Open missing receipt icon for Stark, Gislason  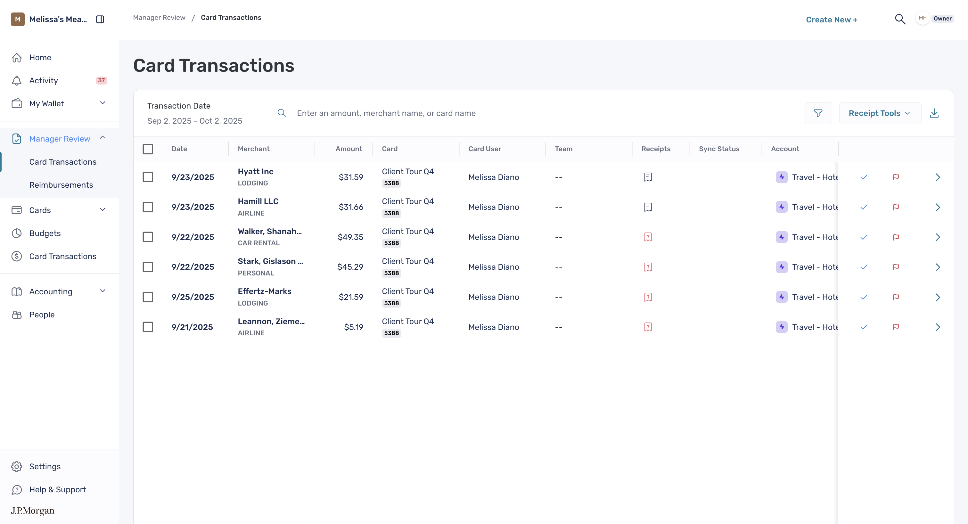coord(648,267)
